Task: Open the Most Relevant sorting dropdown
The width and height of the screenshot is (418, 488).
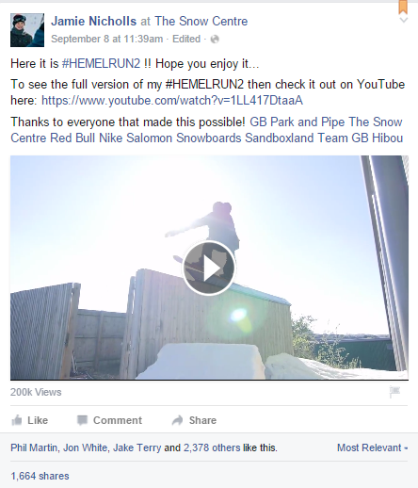Action: coord(373,447)
